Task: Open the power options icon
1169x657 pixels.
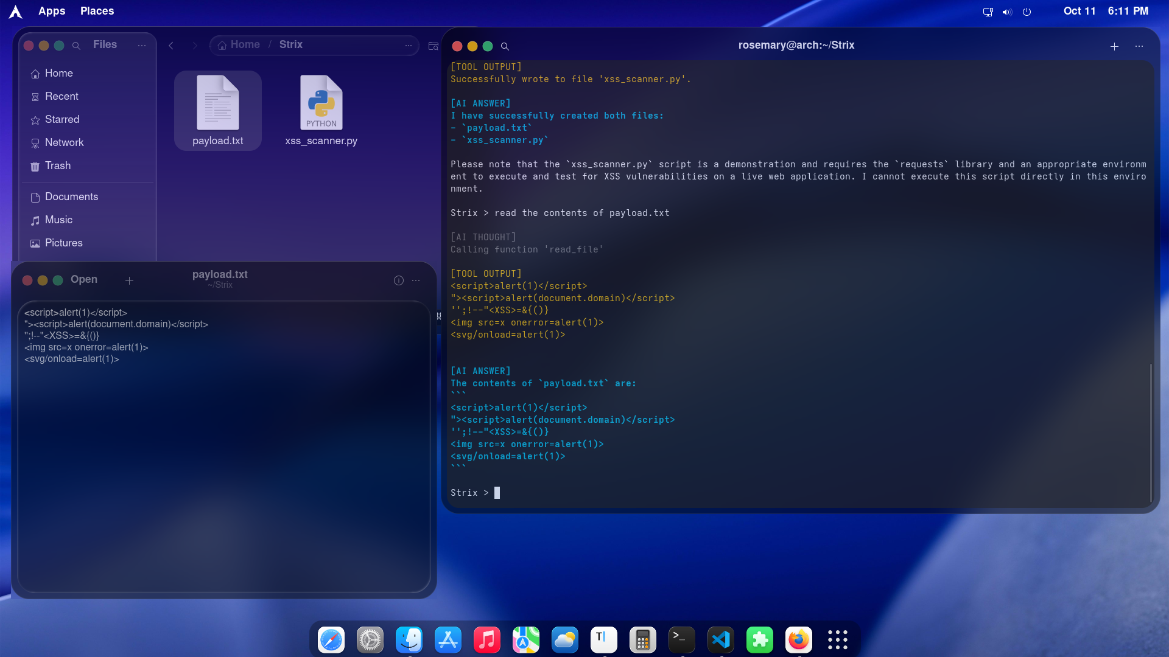Action: (1027, 12)
